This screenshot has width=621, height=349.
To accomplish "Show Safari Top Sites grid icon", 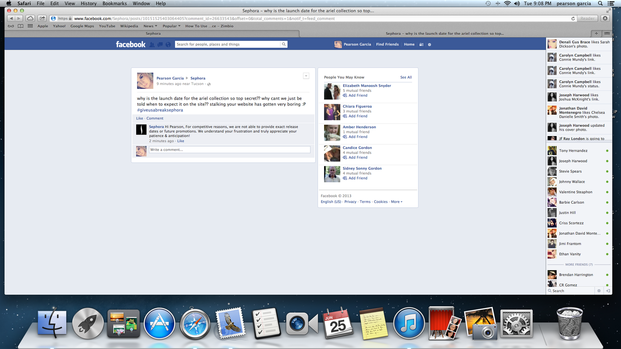I will [x=30, y=26].
